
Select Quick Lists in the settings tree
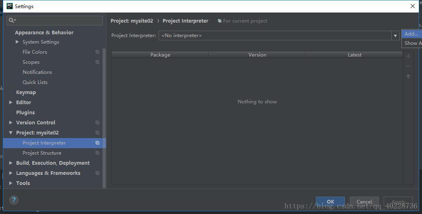35,82
